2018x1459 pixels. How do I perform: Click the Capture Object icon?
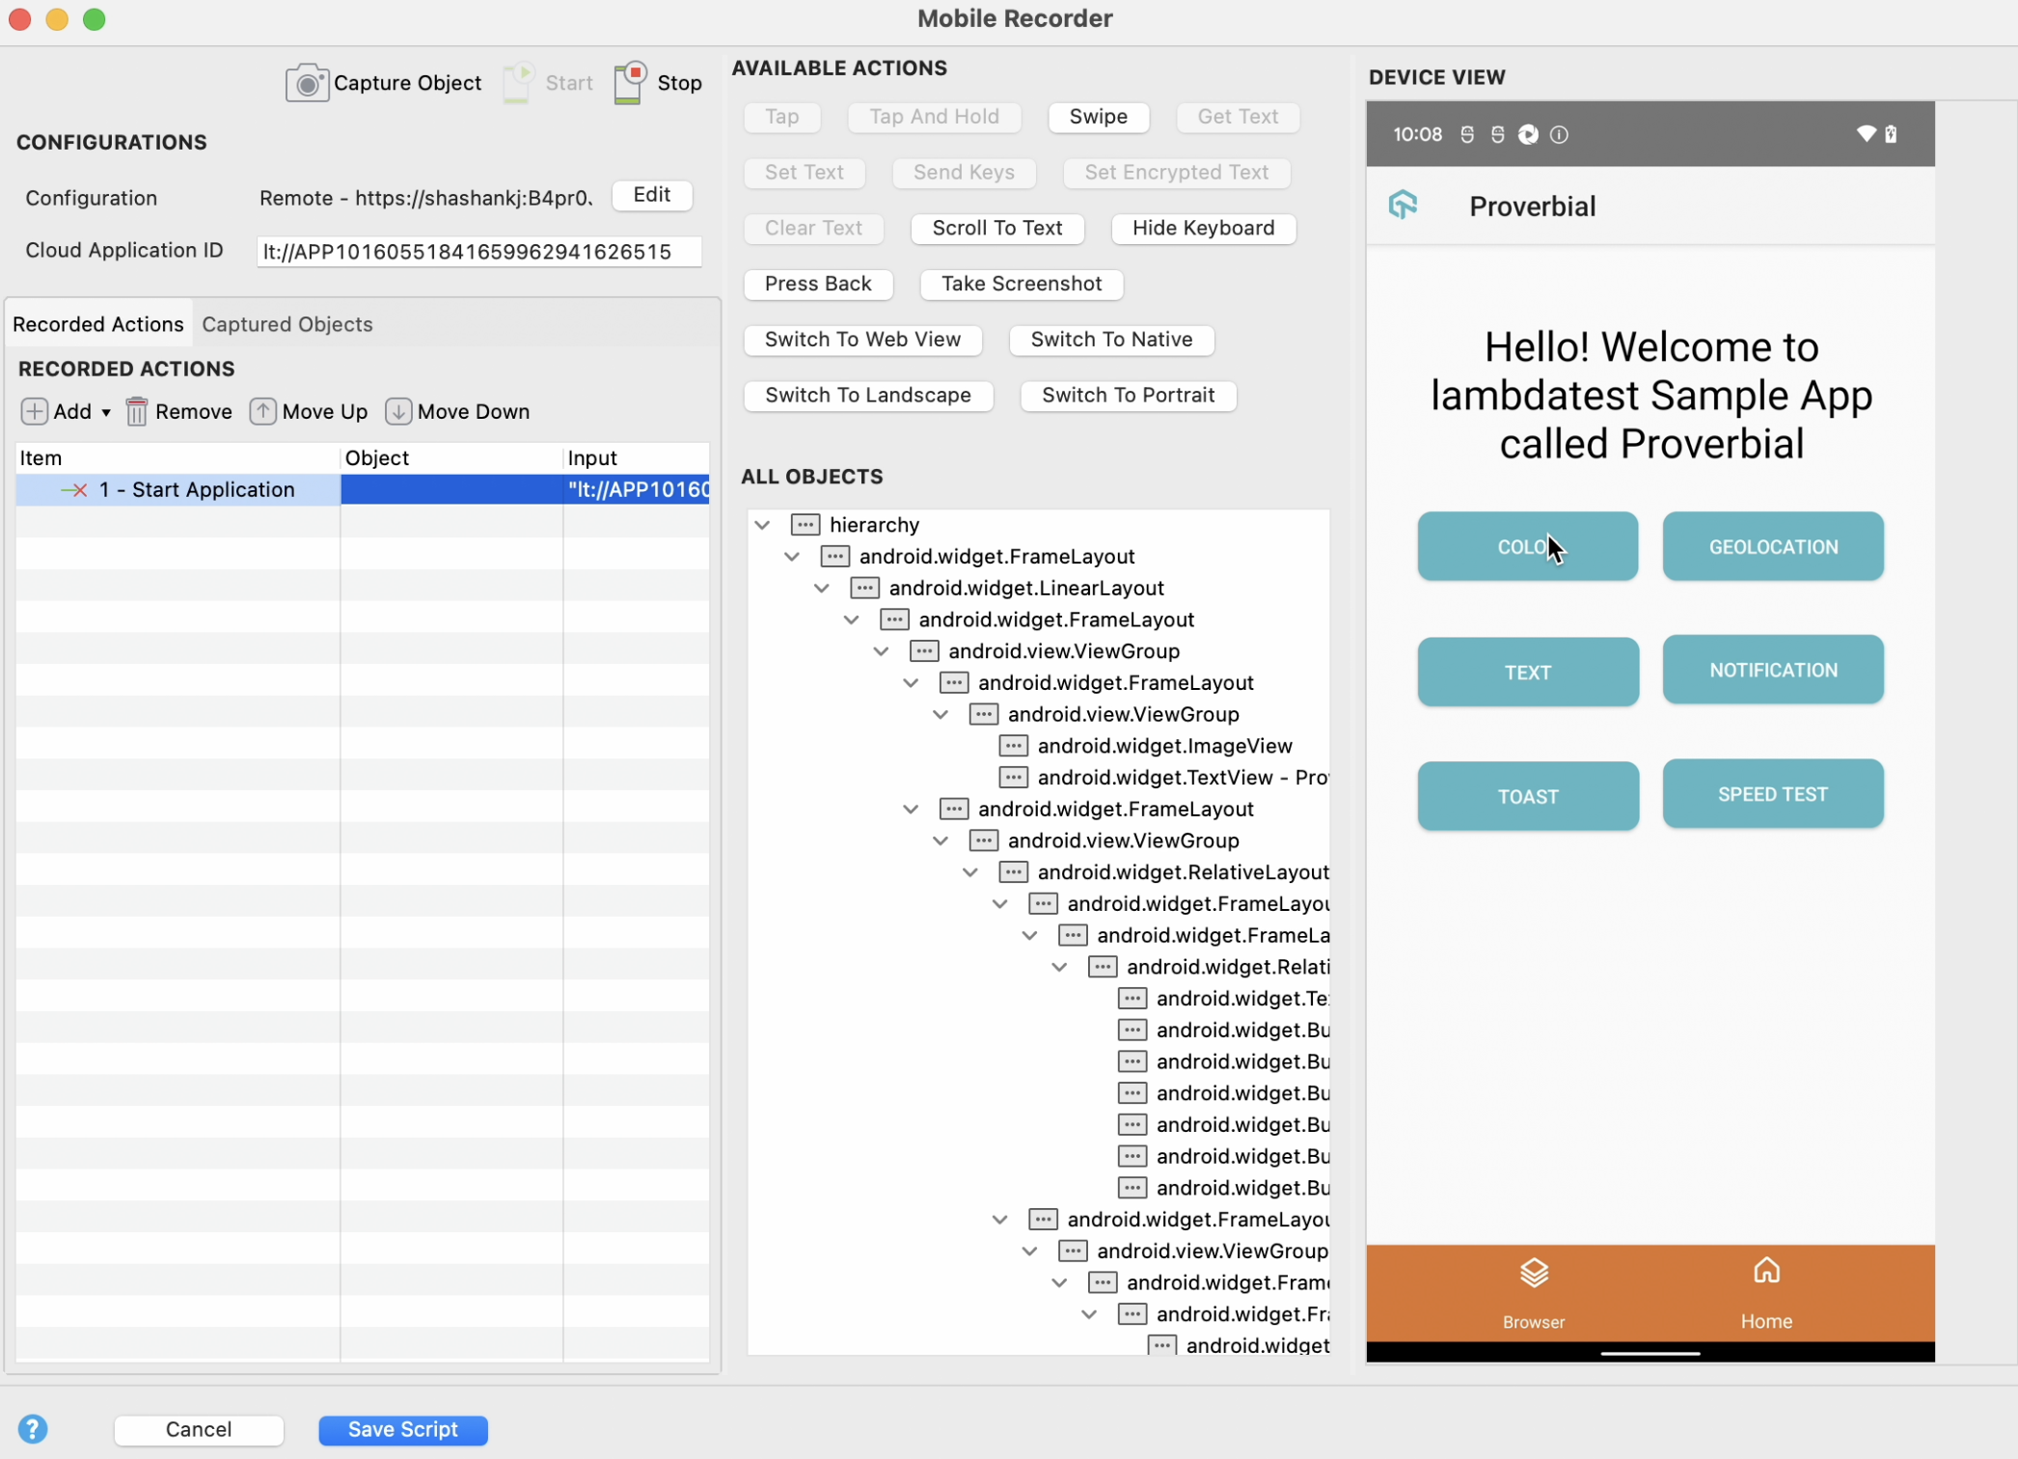[307, 81]
